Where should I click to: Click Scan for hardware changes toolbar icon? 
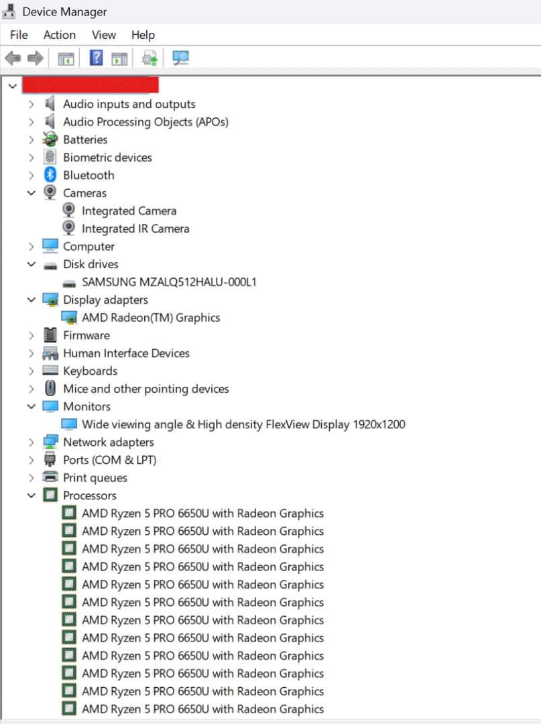180,58
